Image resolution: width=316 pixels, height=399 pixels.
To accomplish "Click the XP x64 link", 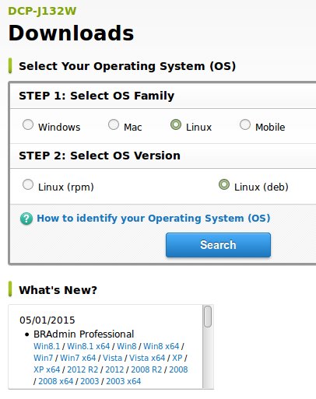I will point(47,369).
